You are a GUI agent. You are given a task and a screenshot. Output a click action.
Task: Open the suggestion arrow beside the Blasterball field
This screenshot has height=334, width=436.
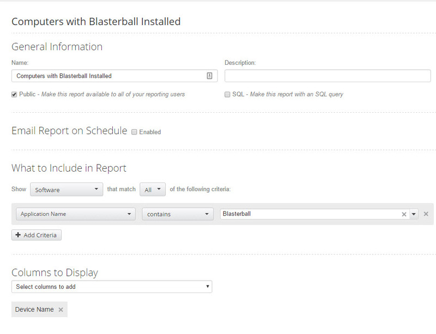413,214
